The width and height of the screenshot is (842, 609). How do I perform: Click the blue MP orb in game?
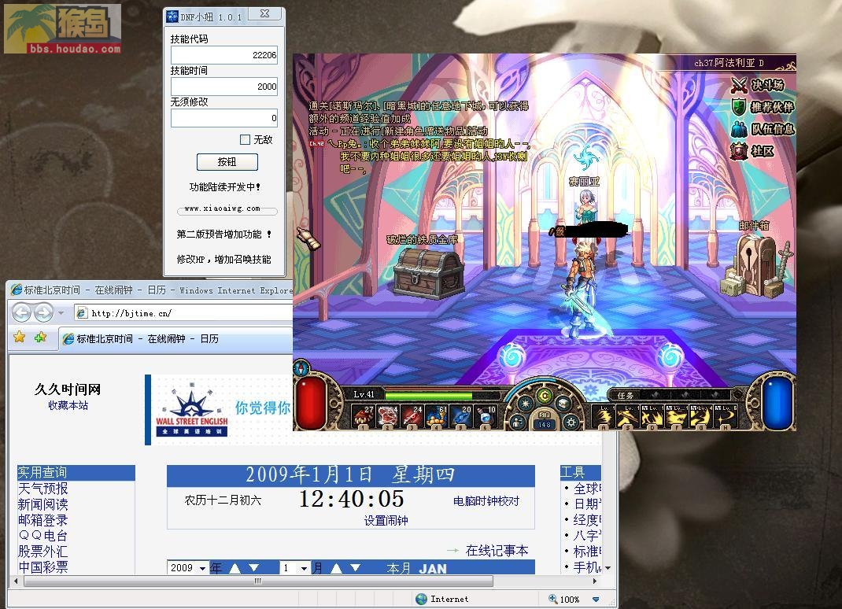coord(777,403)
